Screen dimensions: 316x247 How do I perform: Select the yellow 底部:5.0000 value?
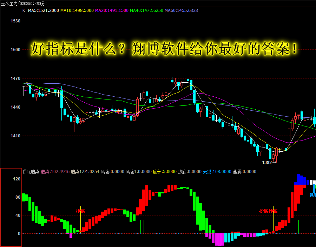coord(165,172)
